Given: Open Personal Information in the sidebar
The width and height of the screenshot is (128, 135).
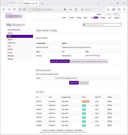Looking at the screenshot, I should tap(14, 30).
